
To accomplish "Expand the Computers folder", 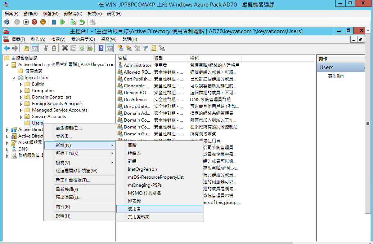I will pyautogui.click(x=21, y=91).
